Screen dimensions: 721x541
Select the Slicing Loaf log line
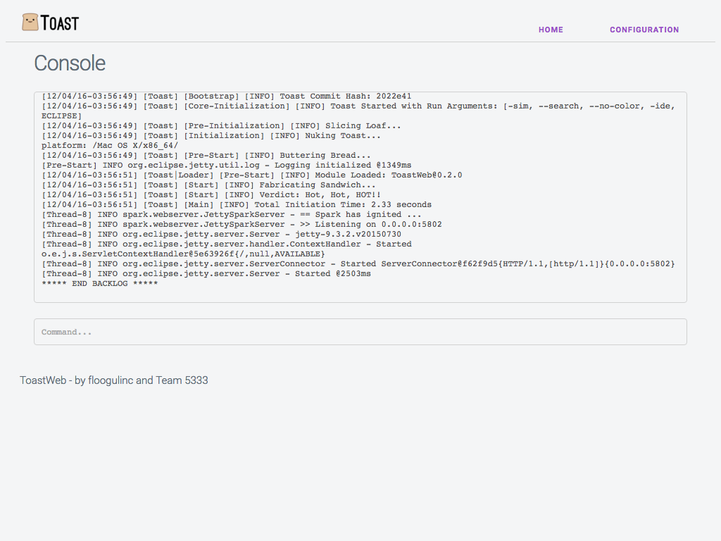221,125
